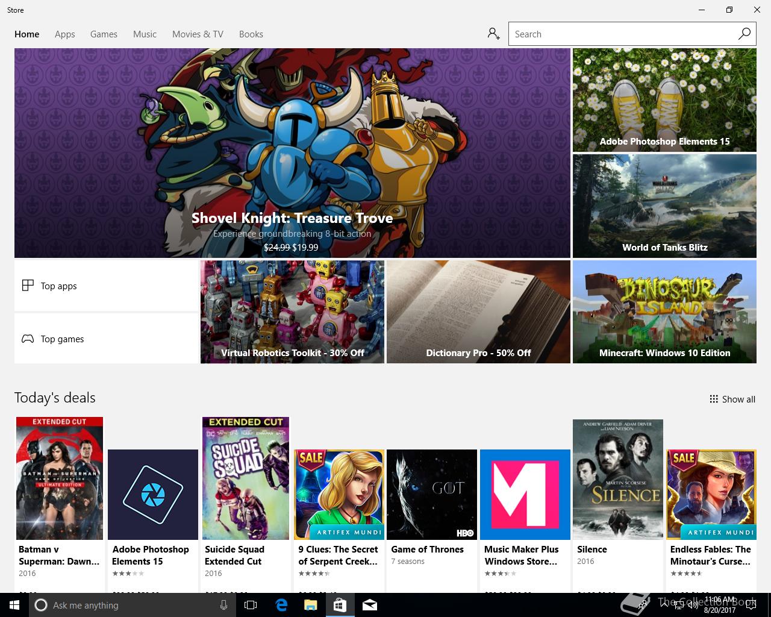Open the Suicide Squad Extended Cut poster
Screen dimensions: 771x617
[x=246, y=478]
